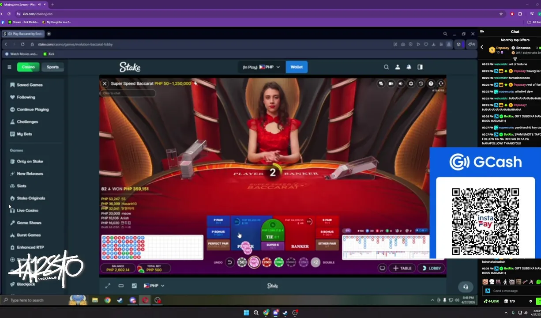Open the game chat icon

pyautogui.click(x=381, y=83)
